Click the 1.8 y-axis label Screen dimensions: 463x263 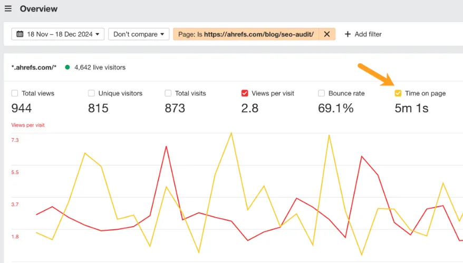[15, 237]
